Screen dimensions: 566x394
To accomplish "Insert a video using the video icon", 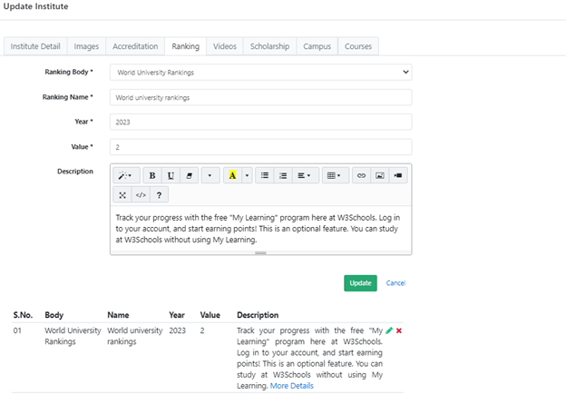I will [399, 175].
